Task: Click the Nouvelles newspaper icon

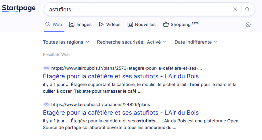Action: tap(130, 24)
